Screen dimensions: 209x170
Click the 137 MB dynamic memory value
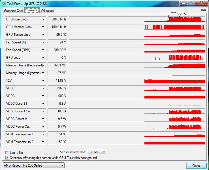pyautogui.click(x=57, y=73)
